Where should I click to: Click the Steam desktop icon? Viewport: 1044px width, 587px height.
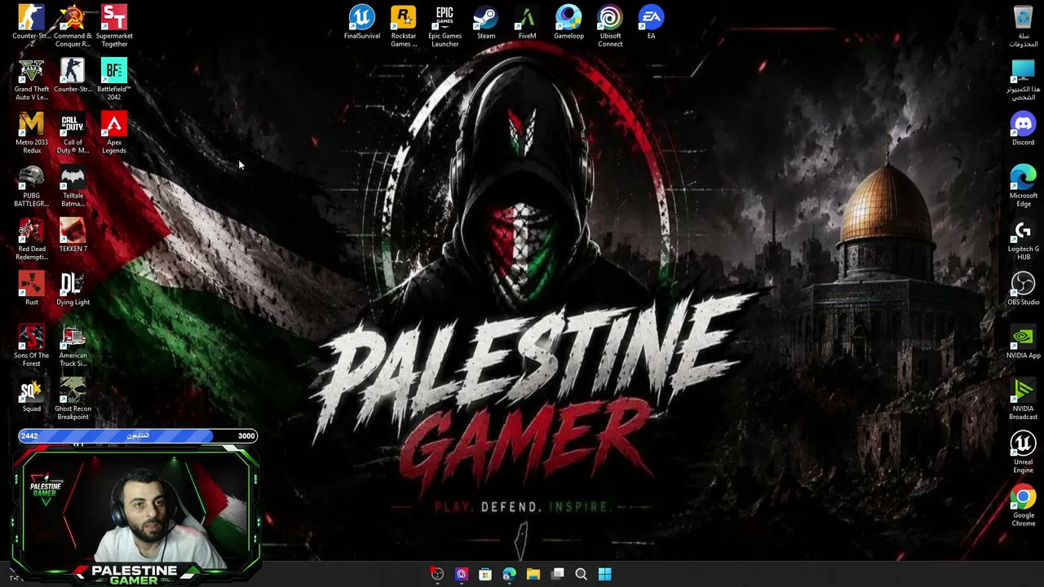click(486, 22)
